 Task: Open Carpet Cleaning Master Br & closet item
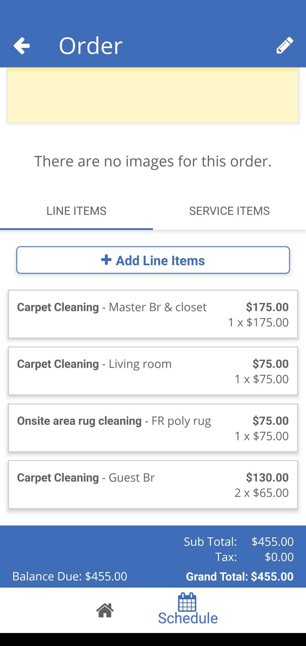(x=153, y=314)
